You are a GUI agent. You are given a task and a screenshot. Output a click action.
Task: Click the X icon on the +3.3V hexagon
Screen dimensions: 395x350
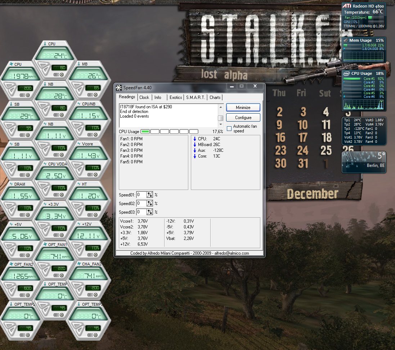[x=62, y=235]
